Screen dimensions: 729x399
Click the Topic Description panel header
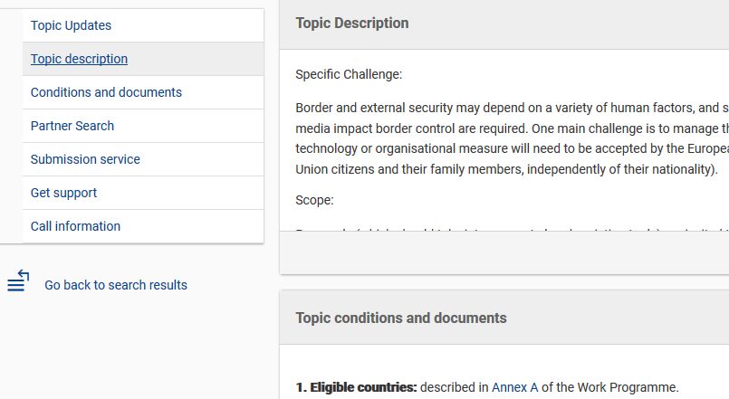[x=504, y=24]
